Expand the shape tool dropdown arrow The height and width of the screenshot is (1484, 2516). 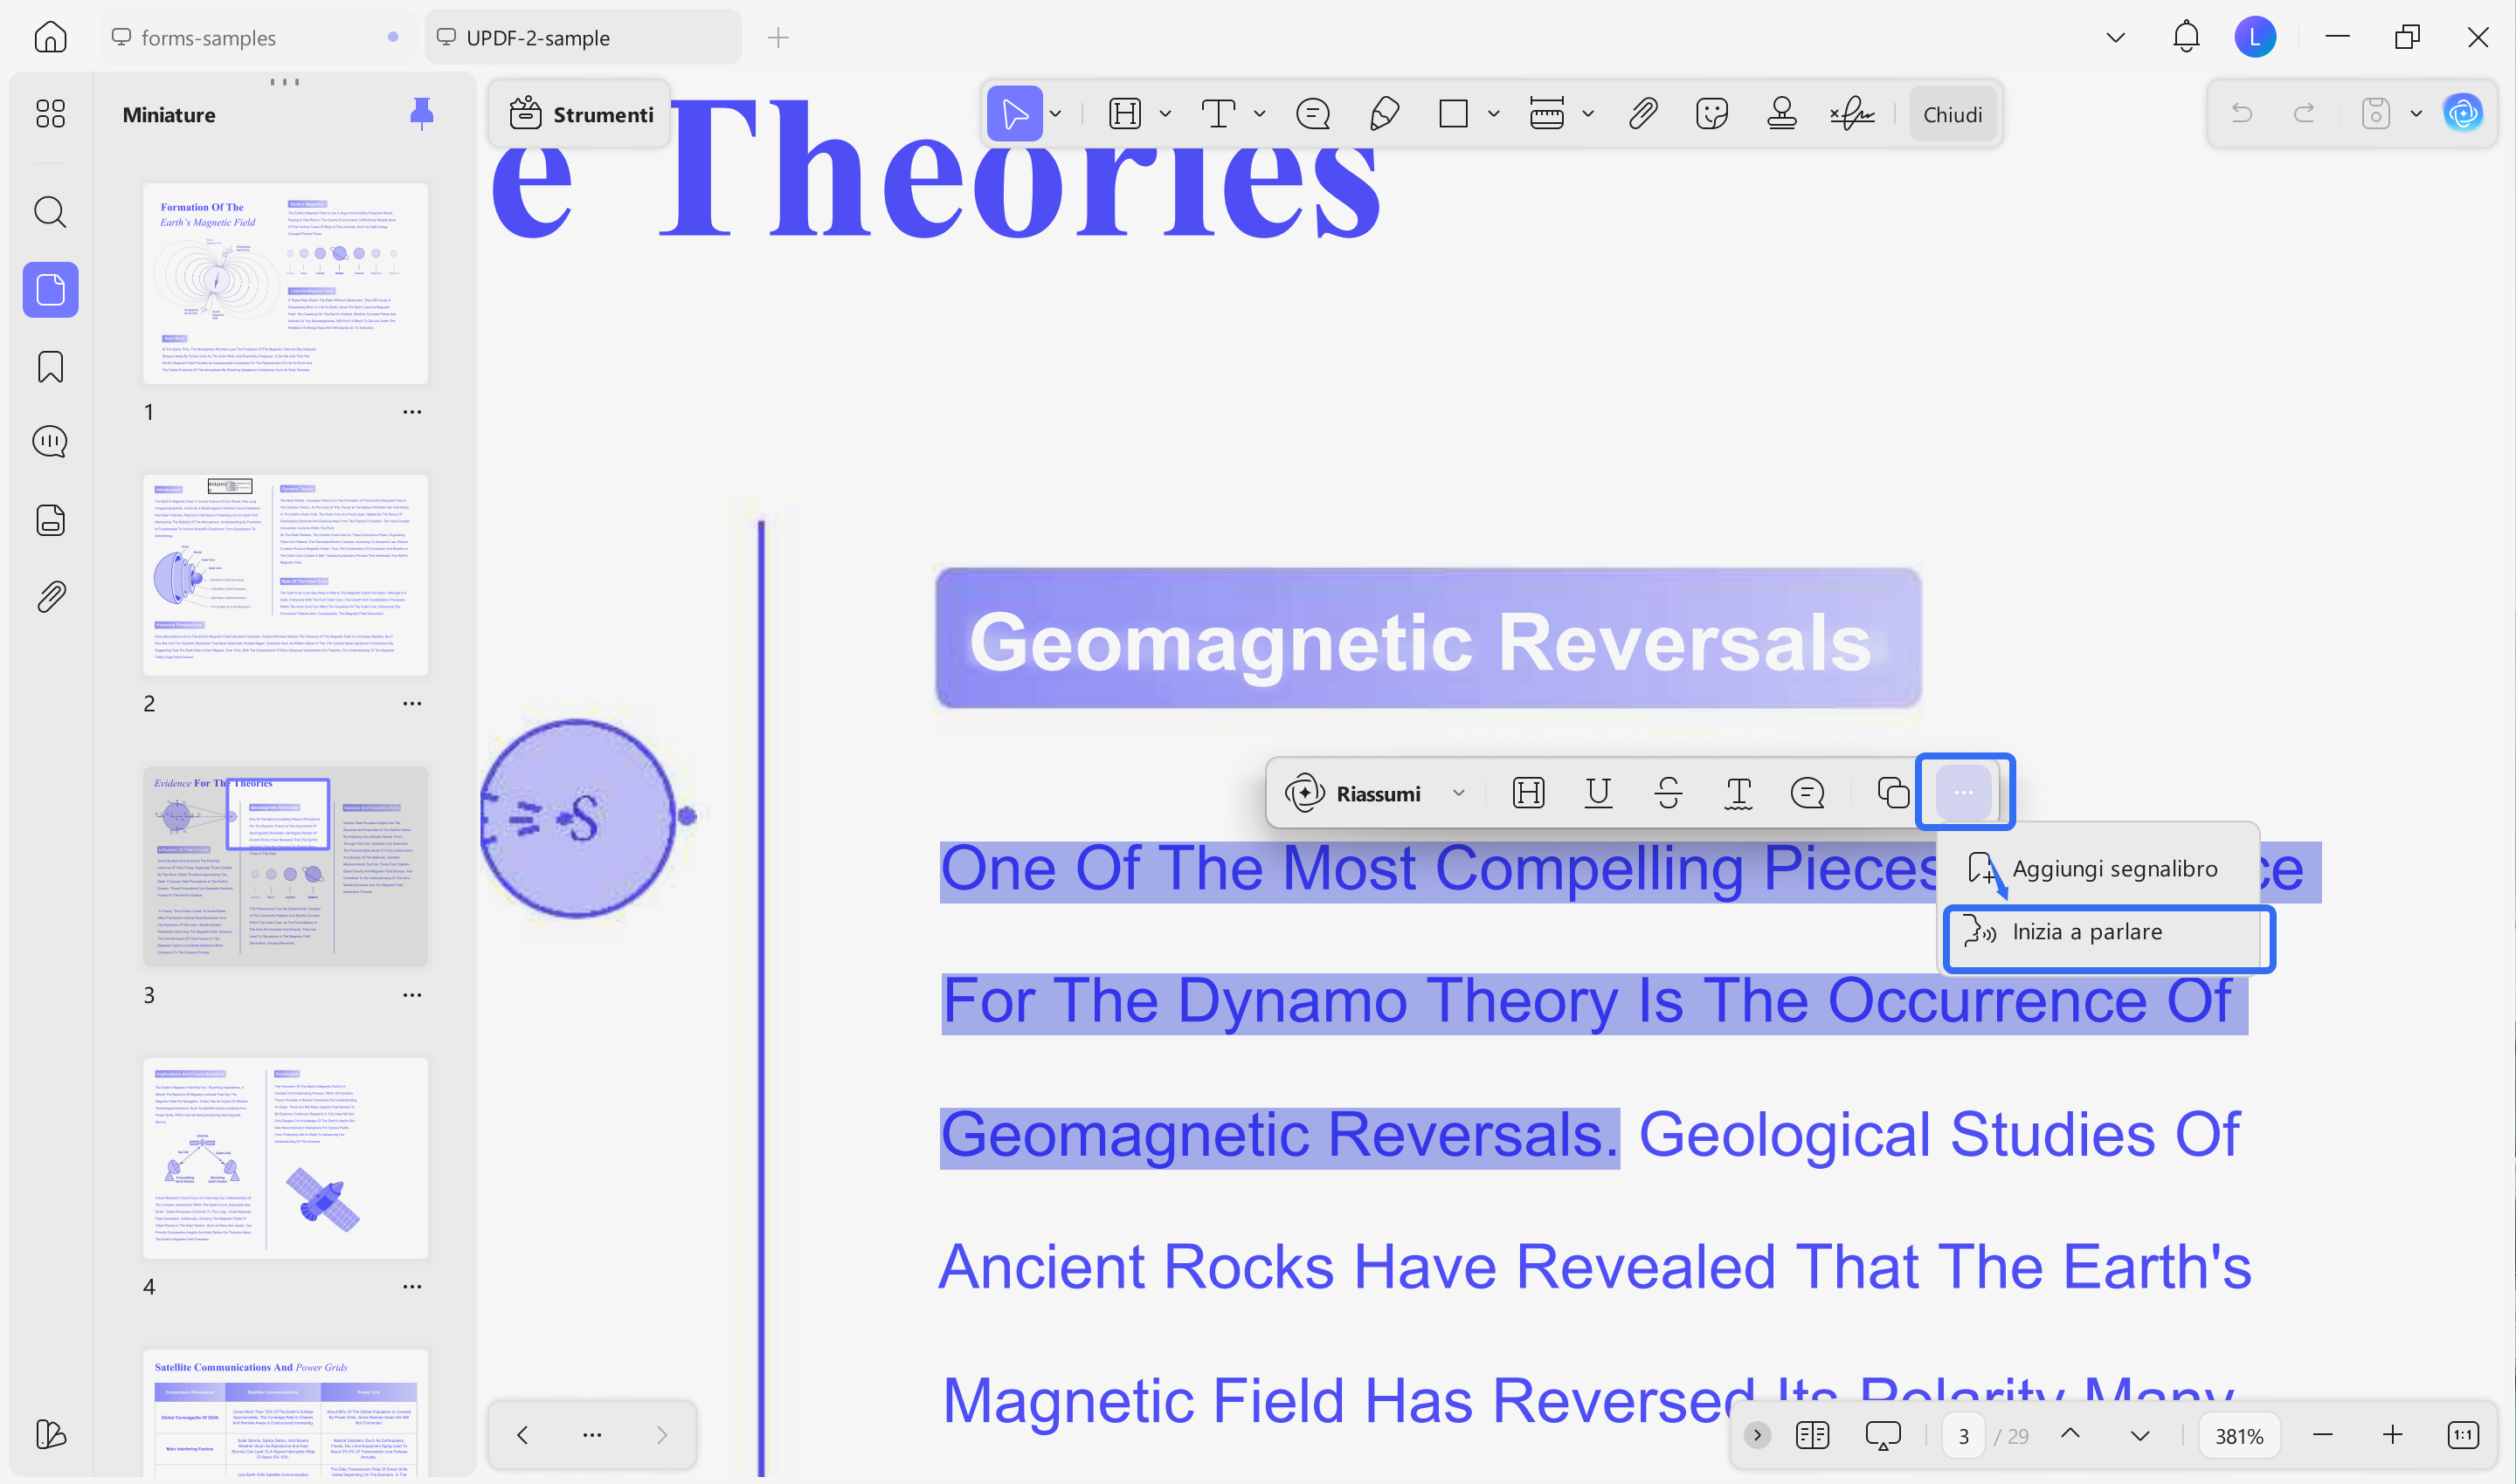pos(1493,114)
